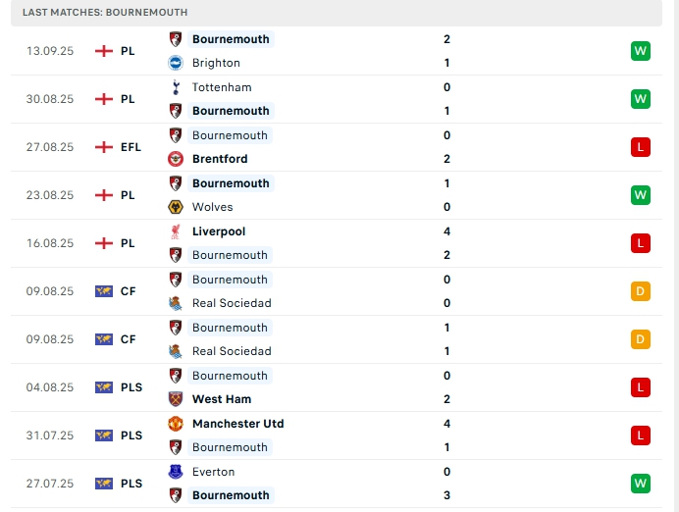
Task: Open the West Ham team link
Action: tap(222, 399)
